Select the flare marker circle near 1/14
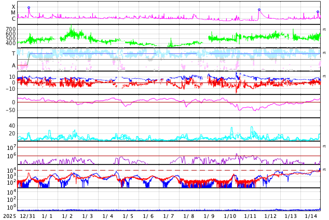329x220 pixels. coord(318,12)
